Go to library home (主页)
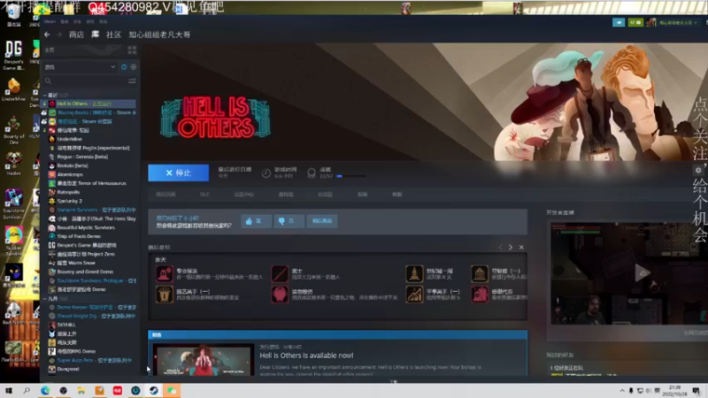Screen dimensions: 708x398 (x=50, y=50)
